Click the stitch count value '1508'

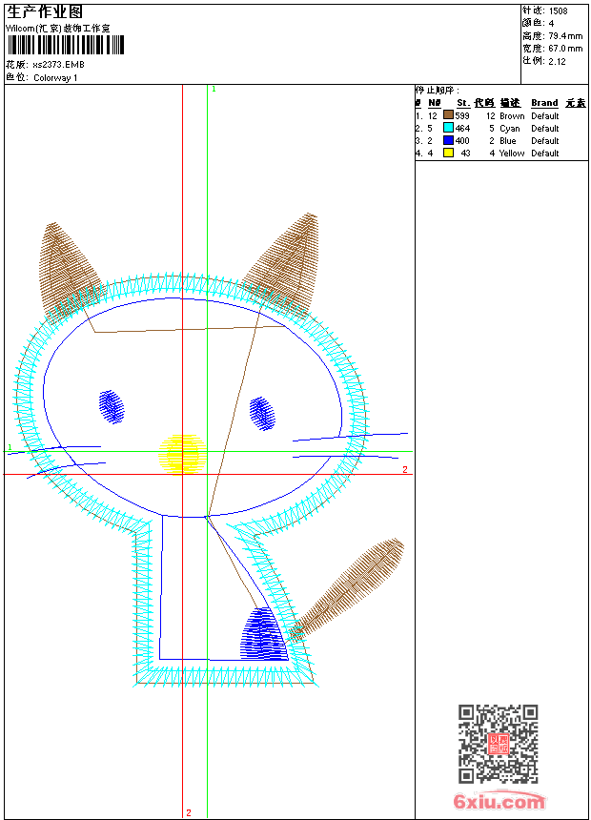tap(558, 11)
